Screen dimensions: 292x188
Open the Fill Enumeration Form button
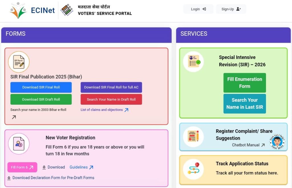244,83
